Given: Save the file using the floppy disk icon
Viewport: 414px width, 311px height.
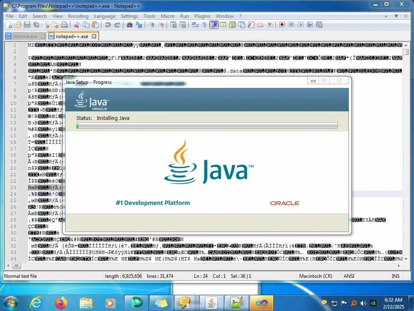Looking at the screenshot, I should pyautogui.click(x=27, y=25).
